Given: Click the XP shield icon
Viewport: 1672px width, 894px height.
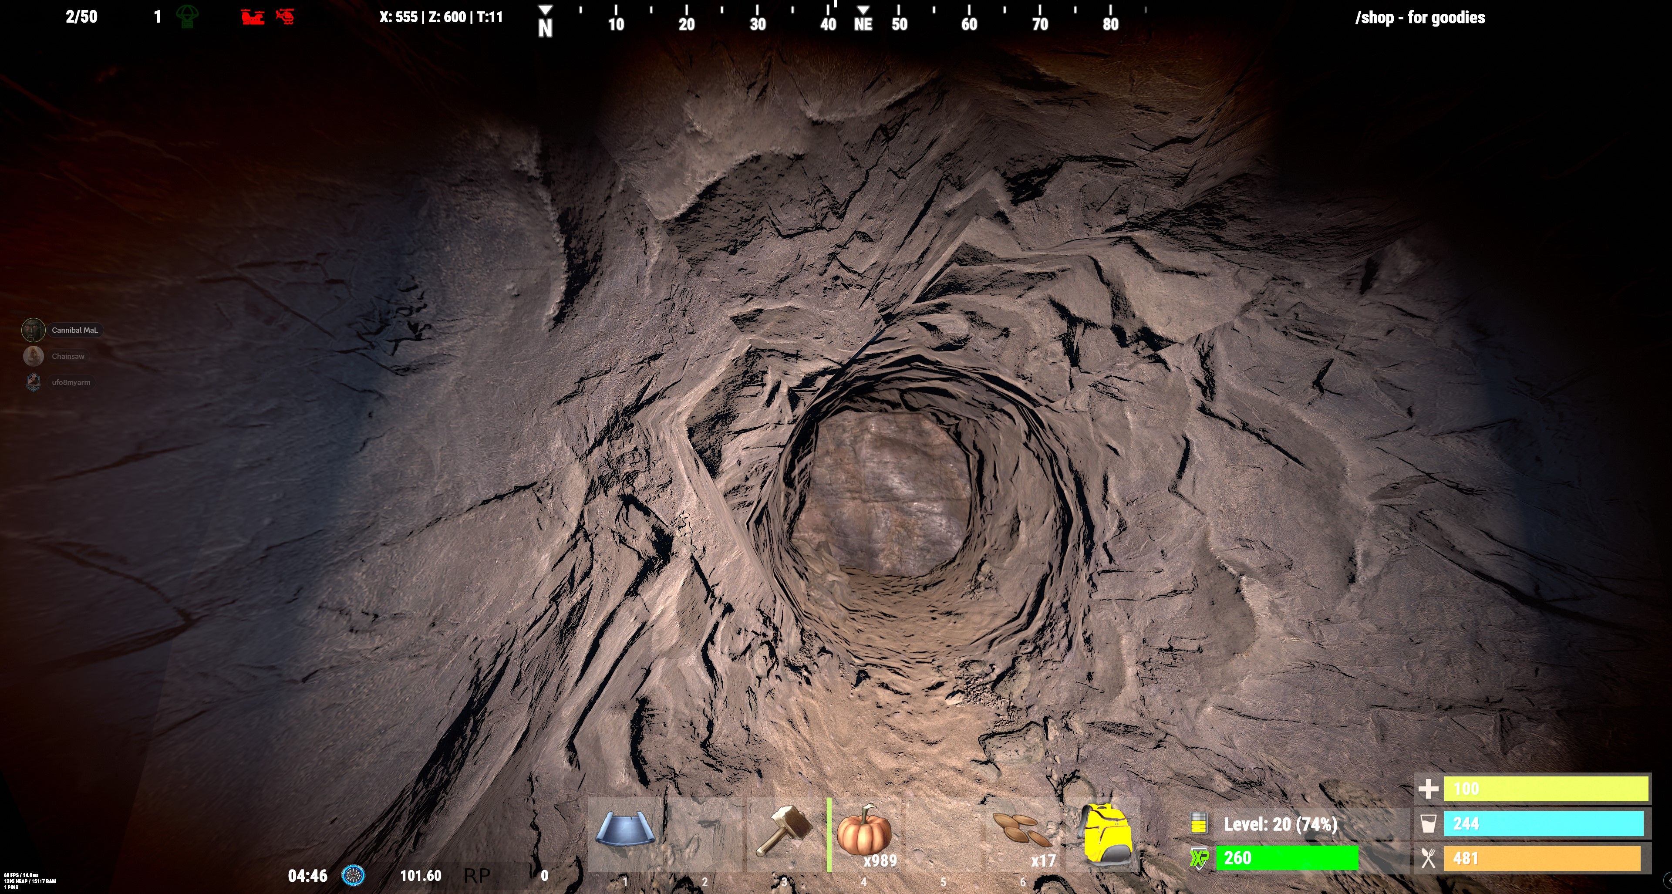Looking at the screenshot, I should [1200, 858].
